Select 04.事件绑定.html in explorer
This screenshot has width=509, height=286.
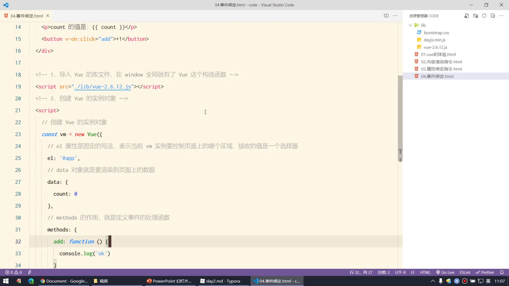(437, 76)
